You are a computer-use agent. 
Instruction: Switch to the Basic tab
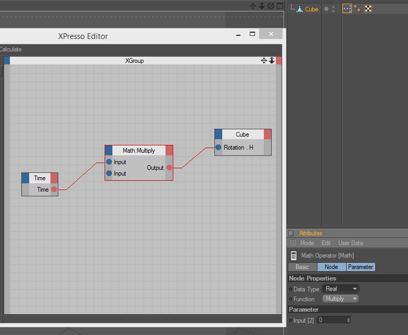(302, 267)
